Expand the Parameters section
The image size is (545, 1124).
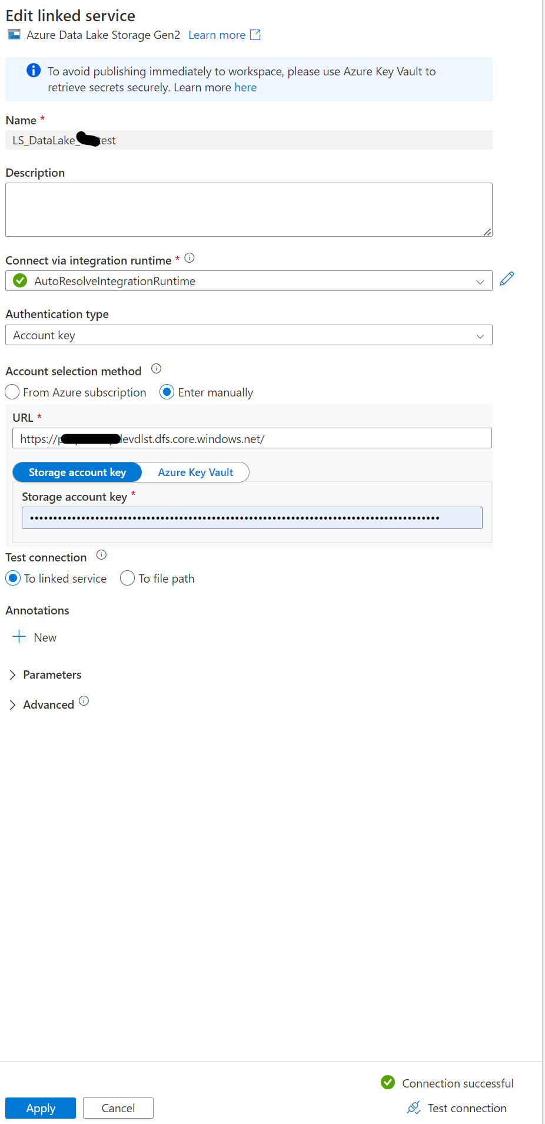45,675
